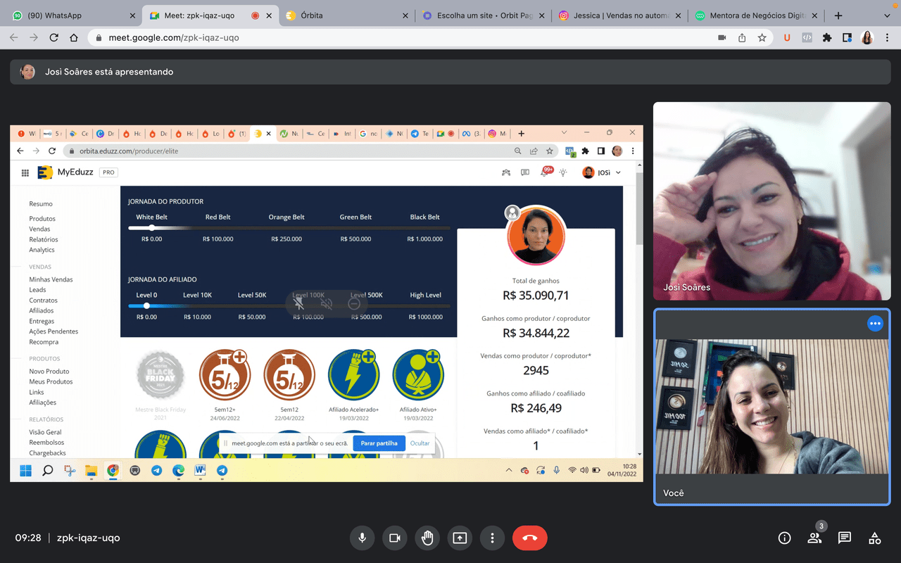
Task: Open meeting details info icon
Action: pyautogui.click(x=784, y=538)
